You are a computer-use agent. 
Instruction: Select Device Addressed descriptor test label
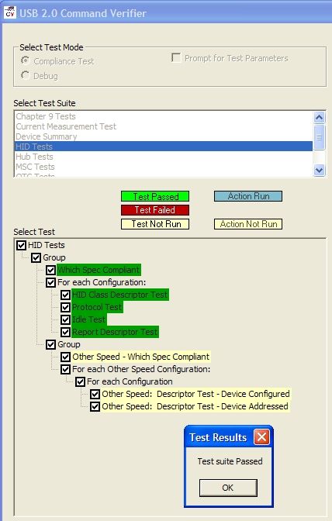[195, 406]
